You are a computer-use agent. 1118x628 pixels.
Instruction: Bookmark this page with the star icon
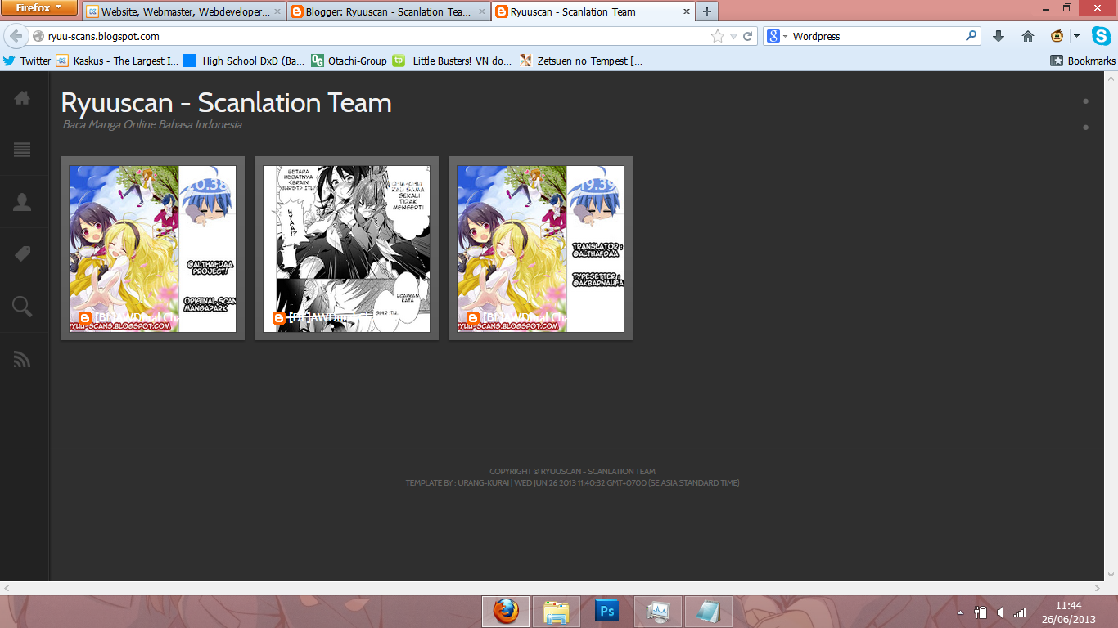(x=718, y=36)
